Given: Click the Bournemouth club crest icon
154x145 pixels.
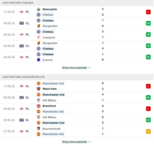Looking at the screenshot, I should 39,129.
